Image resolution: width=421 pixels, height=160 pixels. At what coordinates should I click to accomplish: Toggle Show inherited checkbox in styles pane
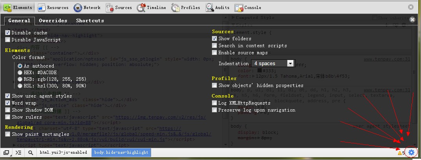[374, 18]
